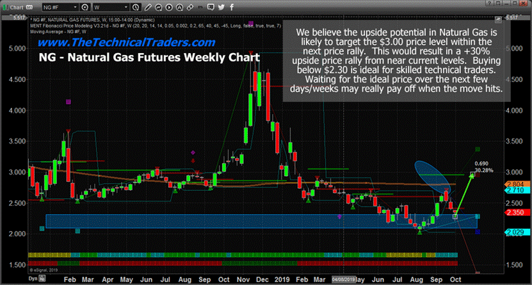Screen dimensions: 532x285
Task: Click the symbol link icon beside NG #F
Action: pos(86,6)
